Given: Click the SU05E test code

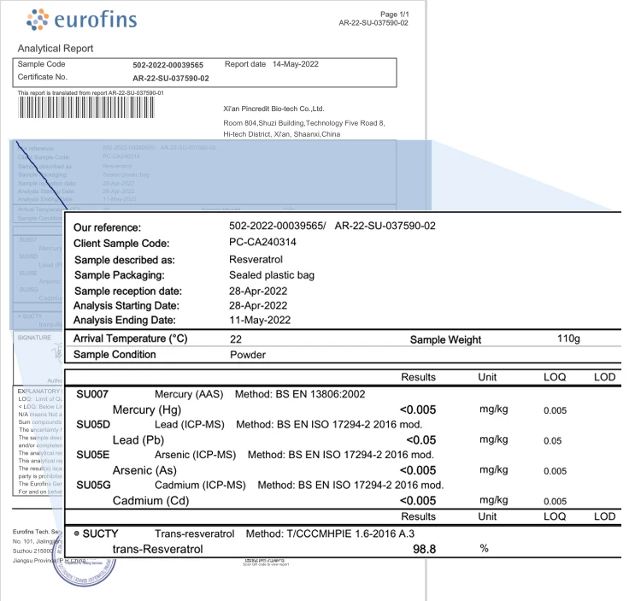Looking at the screenshot, I should (x=93, y=455).
